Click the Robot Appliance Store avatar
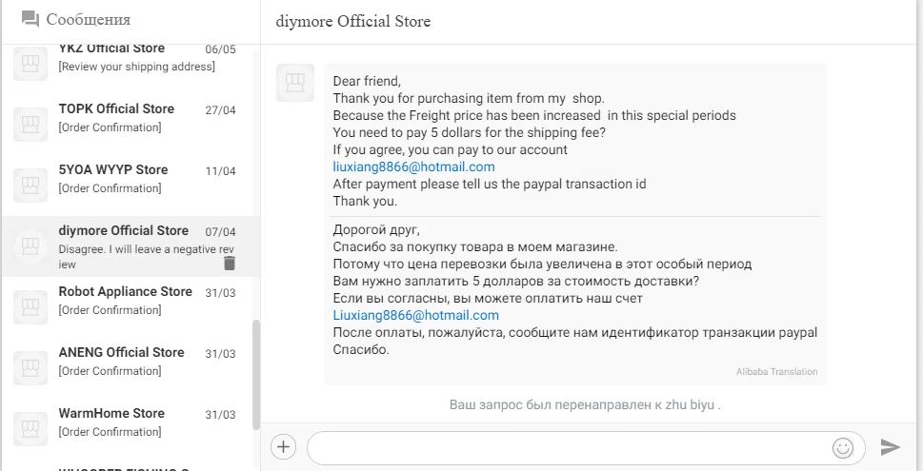The image size is (923, 471). point(30,307)
